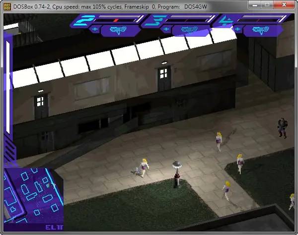298x235 pixels.
Task: Click the DOSBox icon in title bar
Action: click(7, 4)
